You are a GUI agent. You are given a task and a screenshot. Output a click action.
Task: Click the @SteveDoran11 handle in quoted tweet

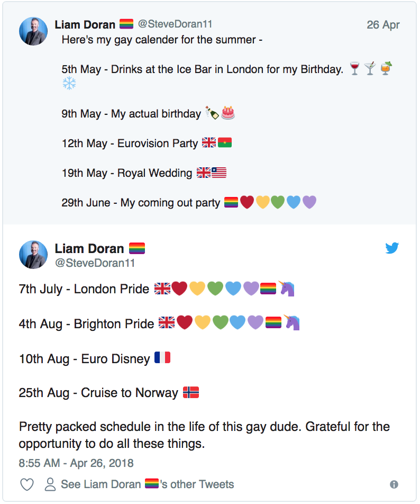[x=175, y=24]
